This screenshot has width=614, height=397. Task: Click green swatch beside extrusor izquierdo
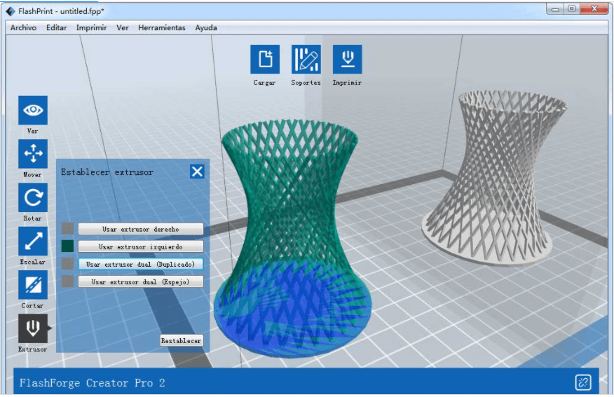pyautogui.click(x=67, y=246)
